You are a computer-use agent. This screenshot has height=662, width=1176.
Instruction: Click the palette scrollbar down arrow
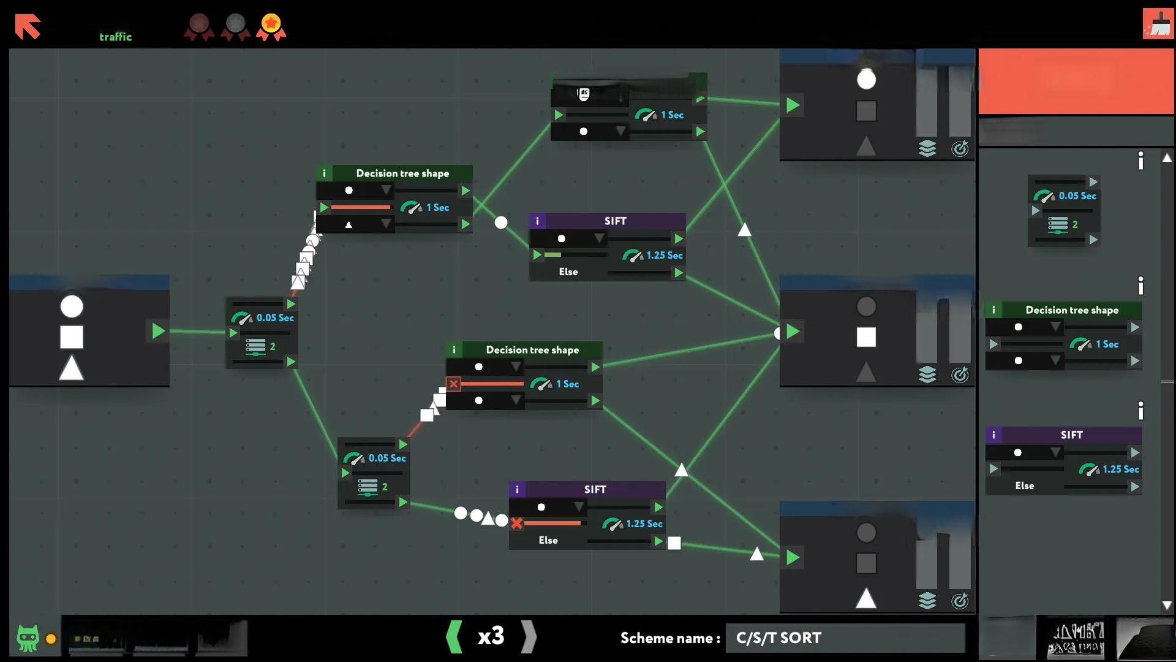pyautogui.click(x=1167, y=605)
